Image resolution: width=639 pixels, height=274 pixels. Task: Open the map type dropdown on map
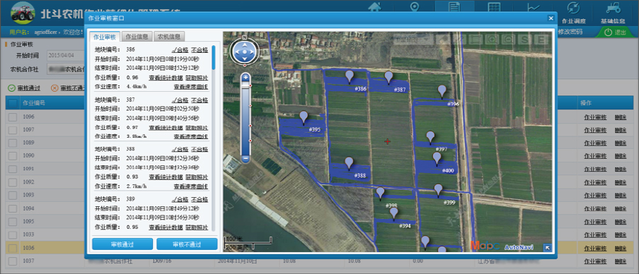click(x=412, y=39)
